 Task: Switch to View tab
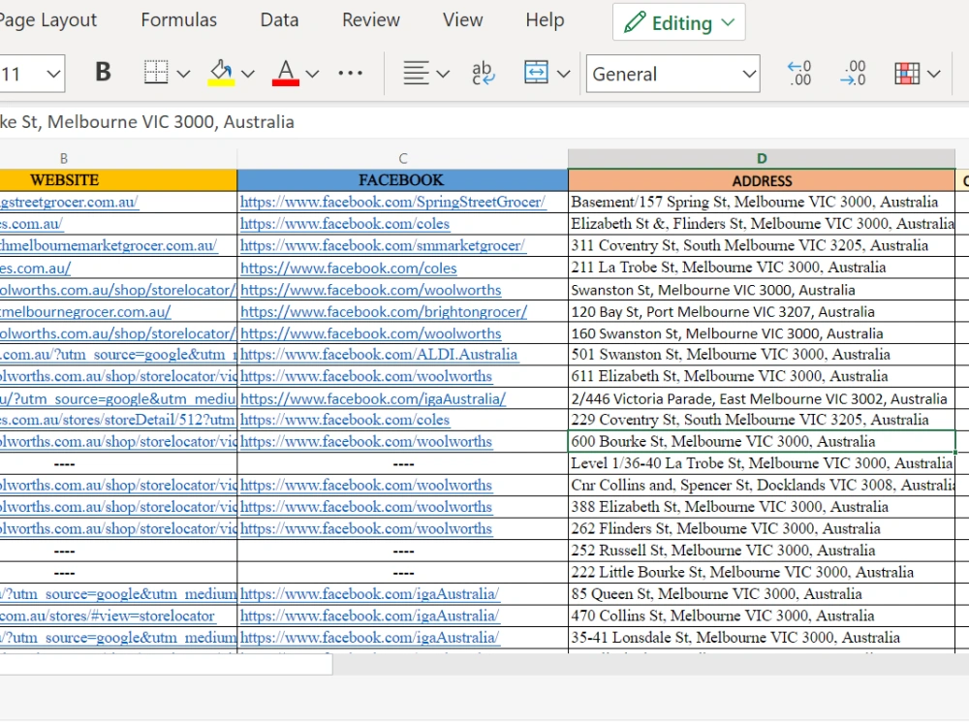coord(462,19)
